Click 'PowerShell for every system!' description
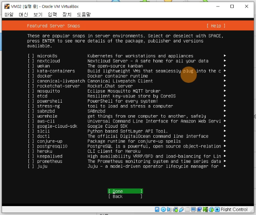 click(x=123, y=101)
